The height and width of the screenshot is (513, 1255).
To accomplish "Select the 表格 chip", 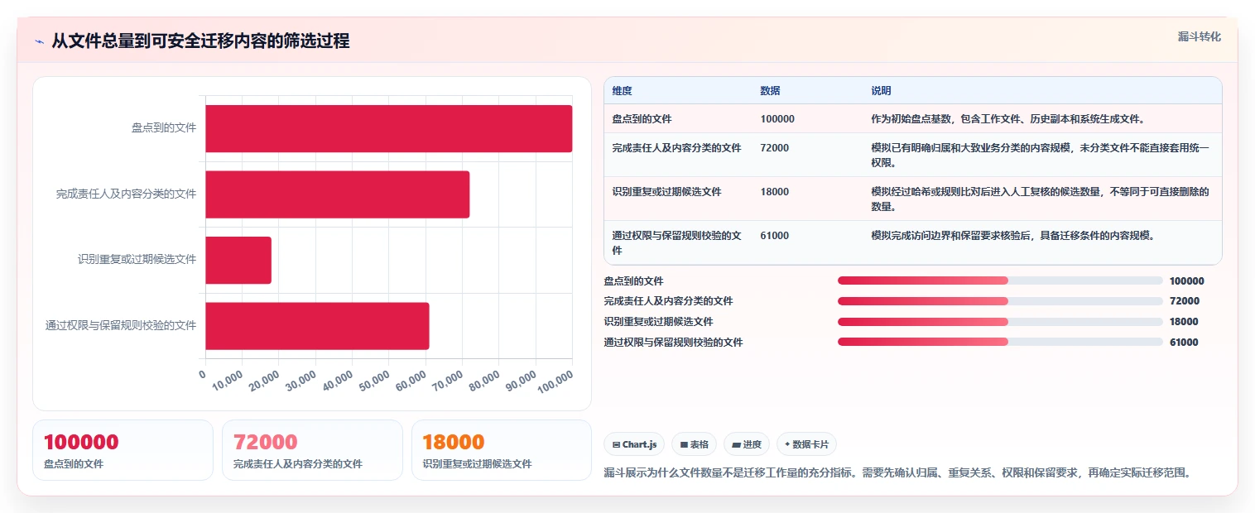I will point(694,444).
